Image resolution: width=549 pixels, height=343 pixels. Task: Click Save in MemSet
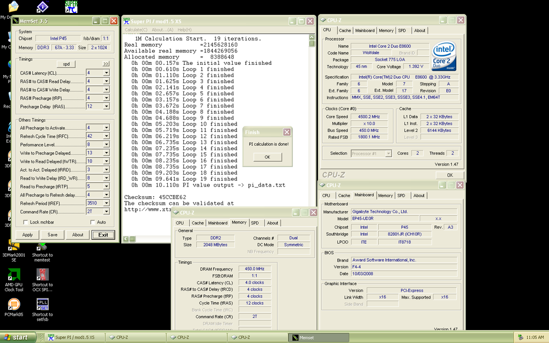53,235
